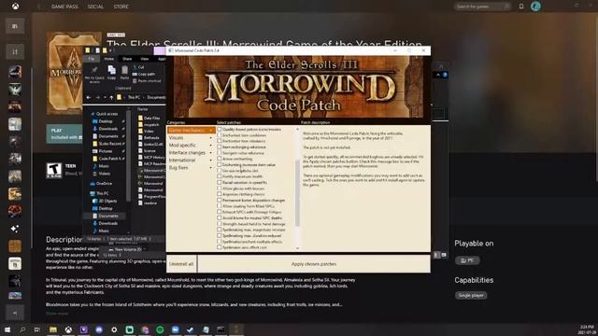Click the 'Search for games' field
This screenshot has width=598, height=336.
pyautogui.click(x=482, y=7)
